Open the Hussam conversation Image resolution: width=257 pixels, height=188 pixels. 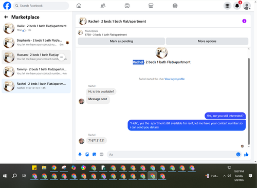point(36,57)
